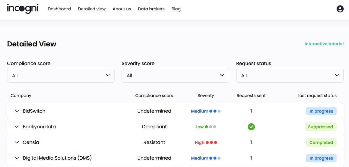Click the Suppressed status badge
Image resolution: width=349 pixels, height=167 pixels.
click(321, 127)
